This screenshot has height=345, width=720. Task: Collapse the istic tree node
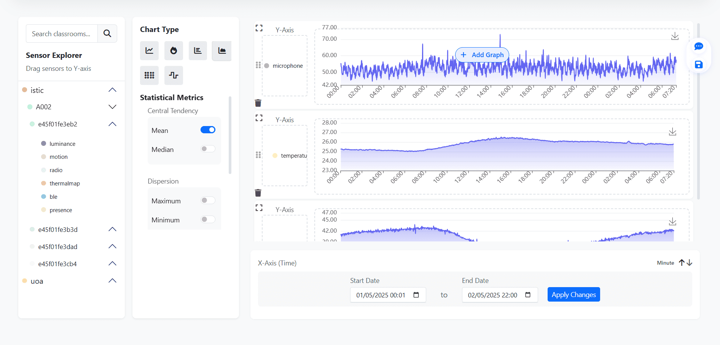coord(112,90)
